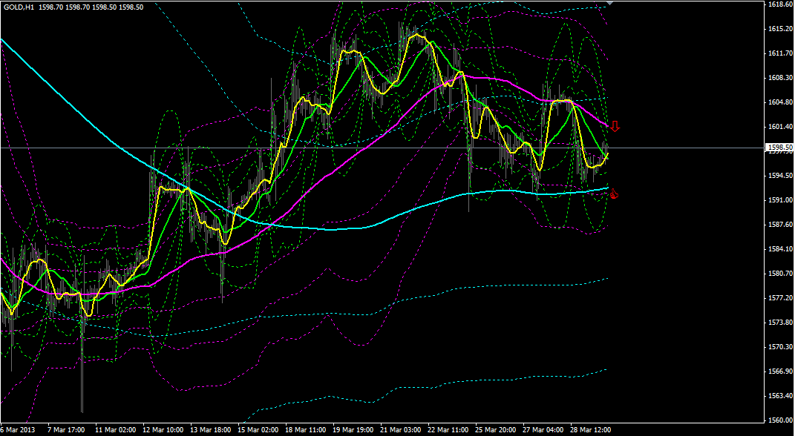
Task: Click the 1566.90 price axis label
Action: click(x=780, y=371)
